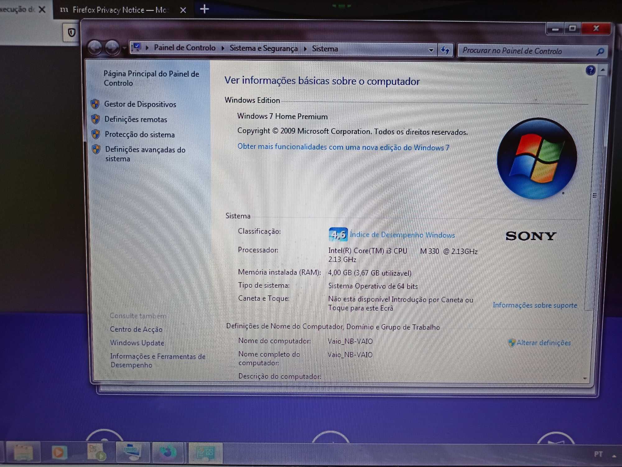Expand arrow after Painel de Controlo breadcrumb
This screenshot has width=622, height=467.
(x=223, y=48)
